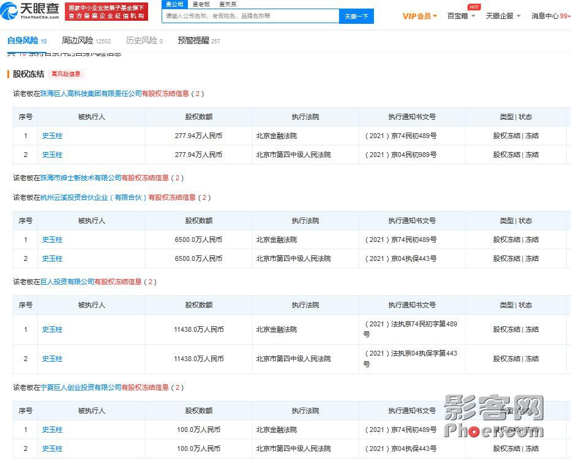
Task: Click the red national credit agency banner
Action: [x=106, y=12]
